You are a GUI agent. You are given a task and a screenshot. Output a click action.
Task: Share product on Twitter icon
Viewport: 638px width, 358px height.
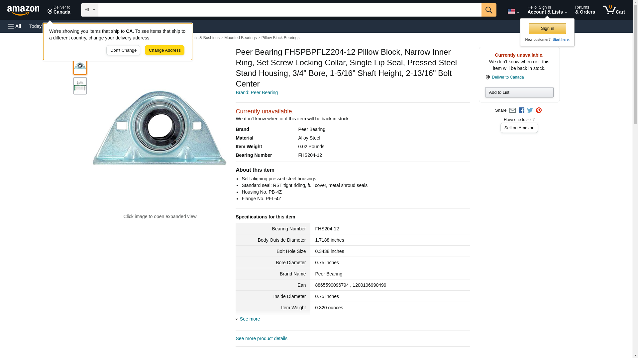[x=530, y=110]
